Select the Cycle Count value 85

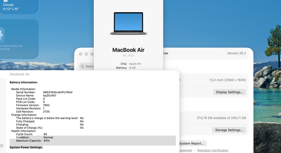coord(46,134)
